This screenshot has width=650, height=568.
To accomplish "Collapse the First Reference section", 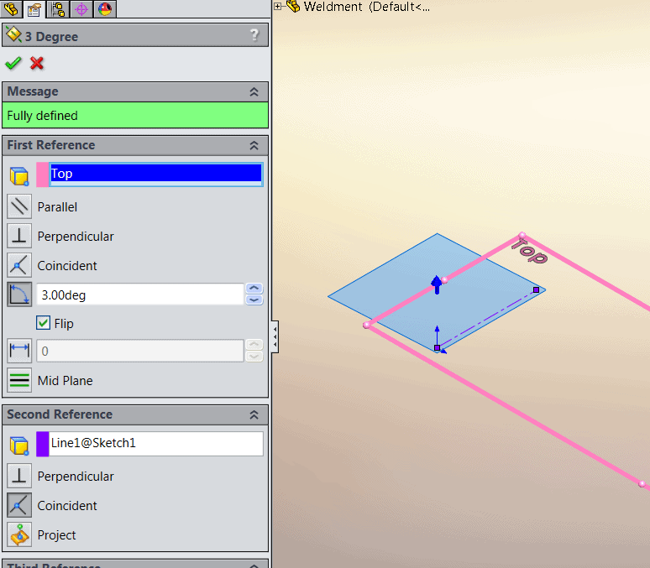I will pyautogui.click(x=254, y=145).
